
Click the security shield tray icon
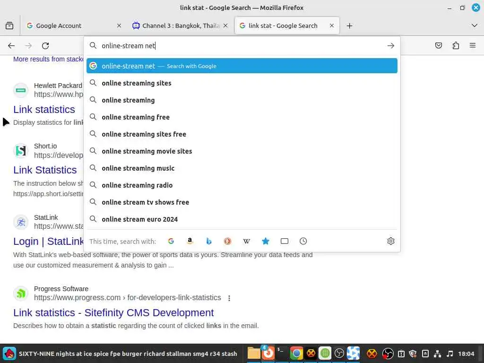tap(413, 354)
